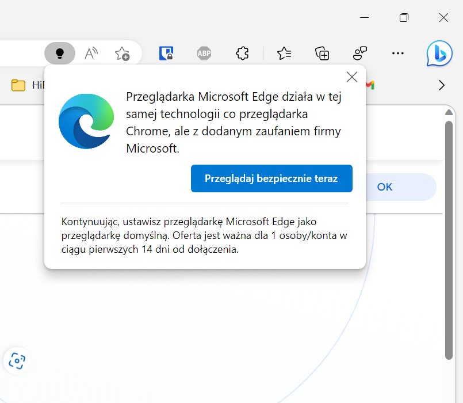Click the scrollbar up arrow
Screen dimensions: 463x403
pos(449,111)
